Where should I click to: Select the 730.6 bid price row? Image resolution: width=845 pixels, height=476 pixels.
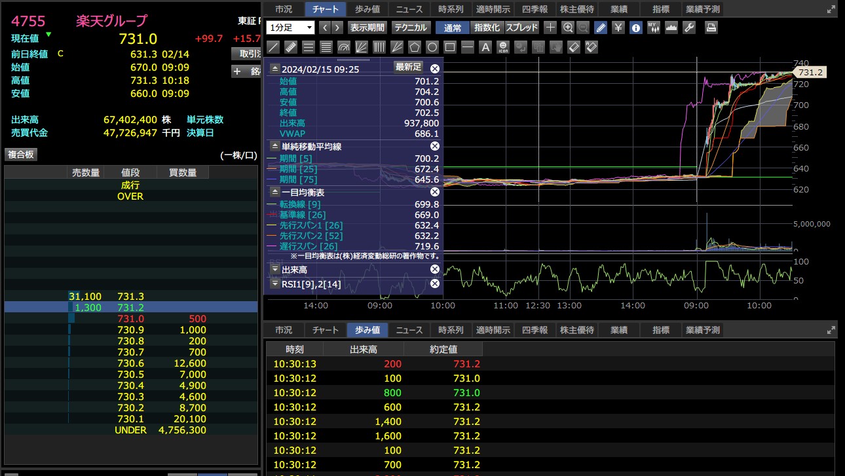131,363
